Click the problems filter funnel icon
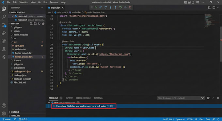Screen dimensions: 222x121 (x=202, y=98)
